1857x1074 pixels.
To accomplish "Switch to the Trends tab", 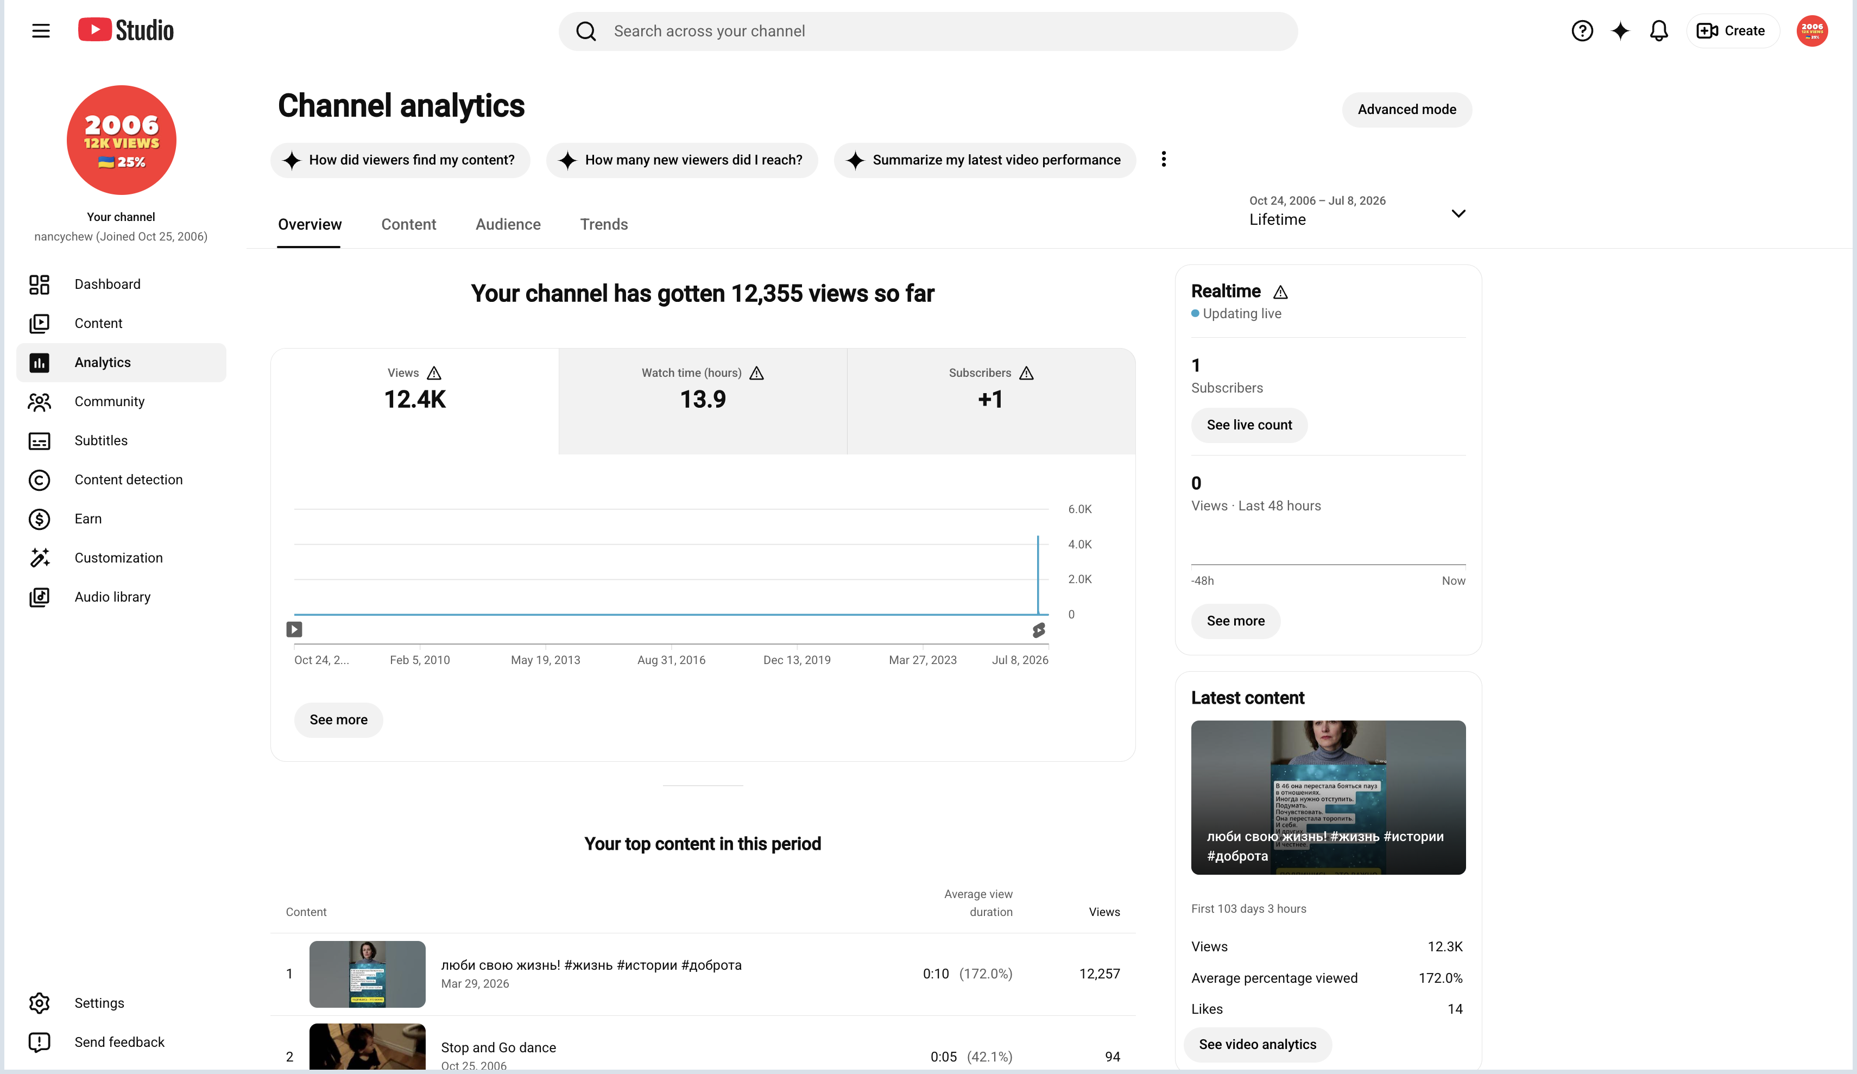I will pyautogui.click(x=604, y=224).
